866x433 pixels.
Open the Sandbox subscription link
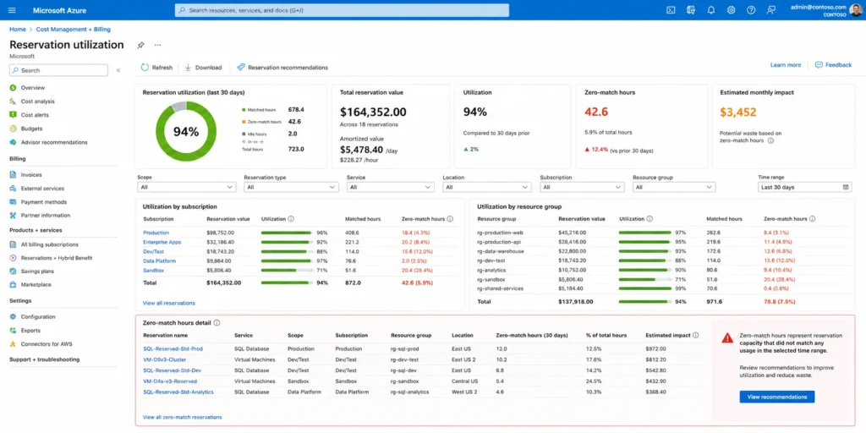[x=154, y=271]
